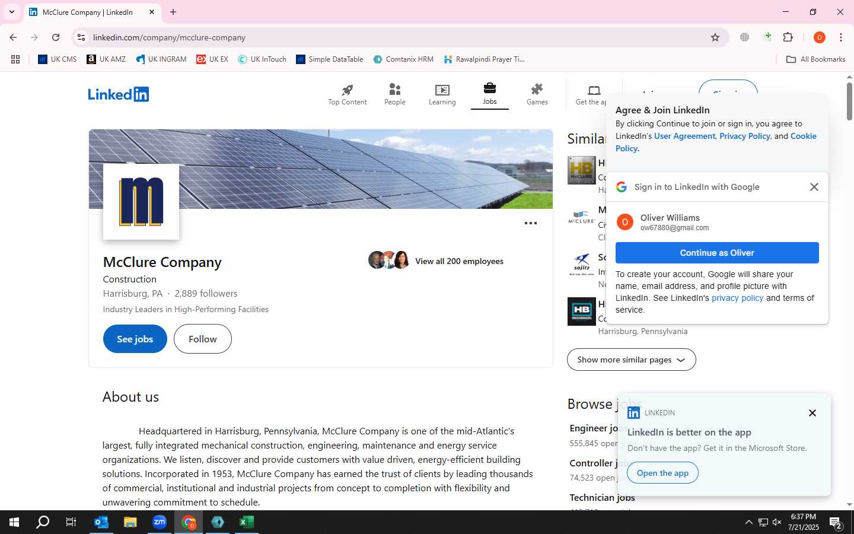This screenshot has height=534, width=854.
Task: Open the All Bookmarks folder
Action: (x=815, y=59)
